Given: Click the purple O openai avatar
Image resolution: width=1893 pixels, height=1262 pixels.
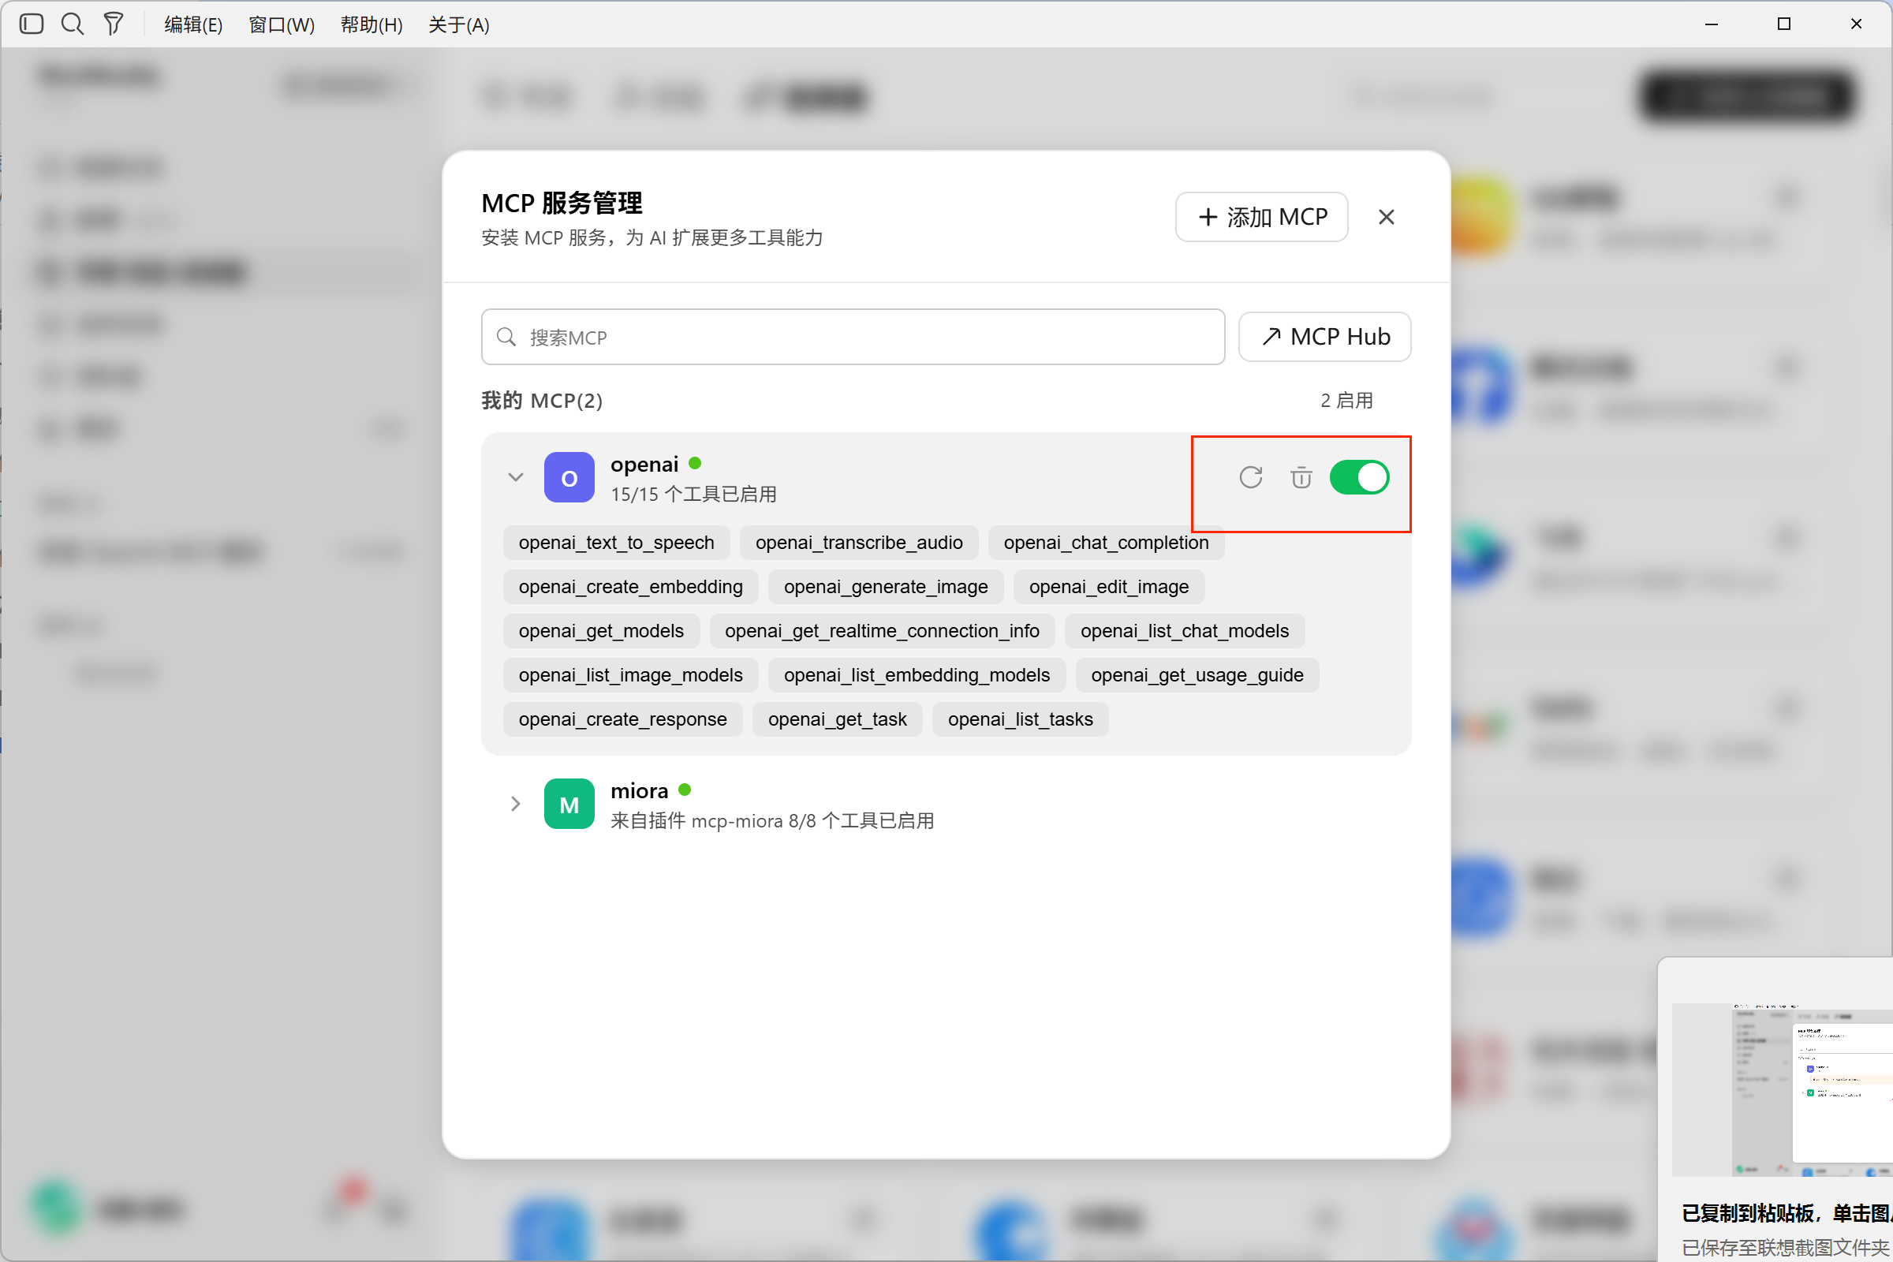Looking at the screenshot, I should 569,477.
